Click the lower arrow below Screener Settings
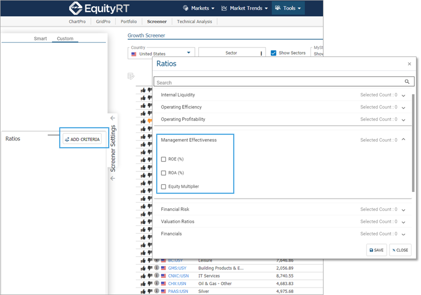421x295 pixels. click(113, 178)
